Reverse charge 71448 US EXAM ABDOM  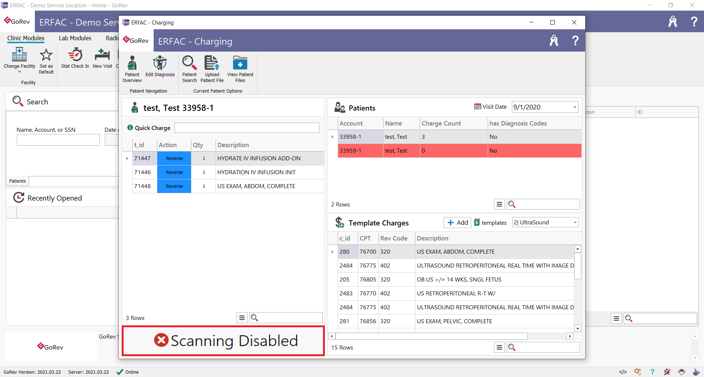point(174,186)
